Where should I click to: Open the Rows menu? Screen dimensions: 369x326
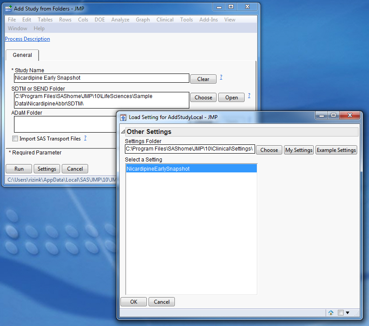pos(65,20)
